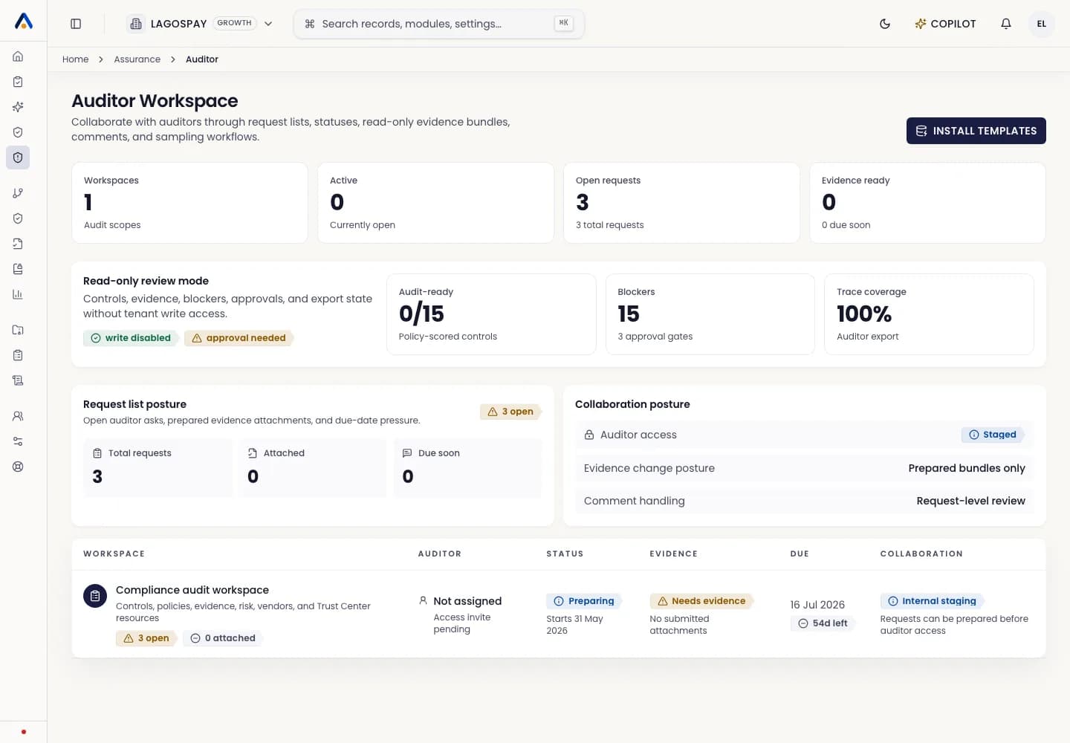The width and height of the screenshot is (1070, 743).
Task: Open the shield-check icon below the branch icon
Action: pyautogui.click(x=18, y=218)
